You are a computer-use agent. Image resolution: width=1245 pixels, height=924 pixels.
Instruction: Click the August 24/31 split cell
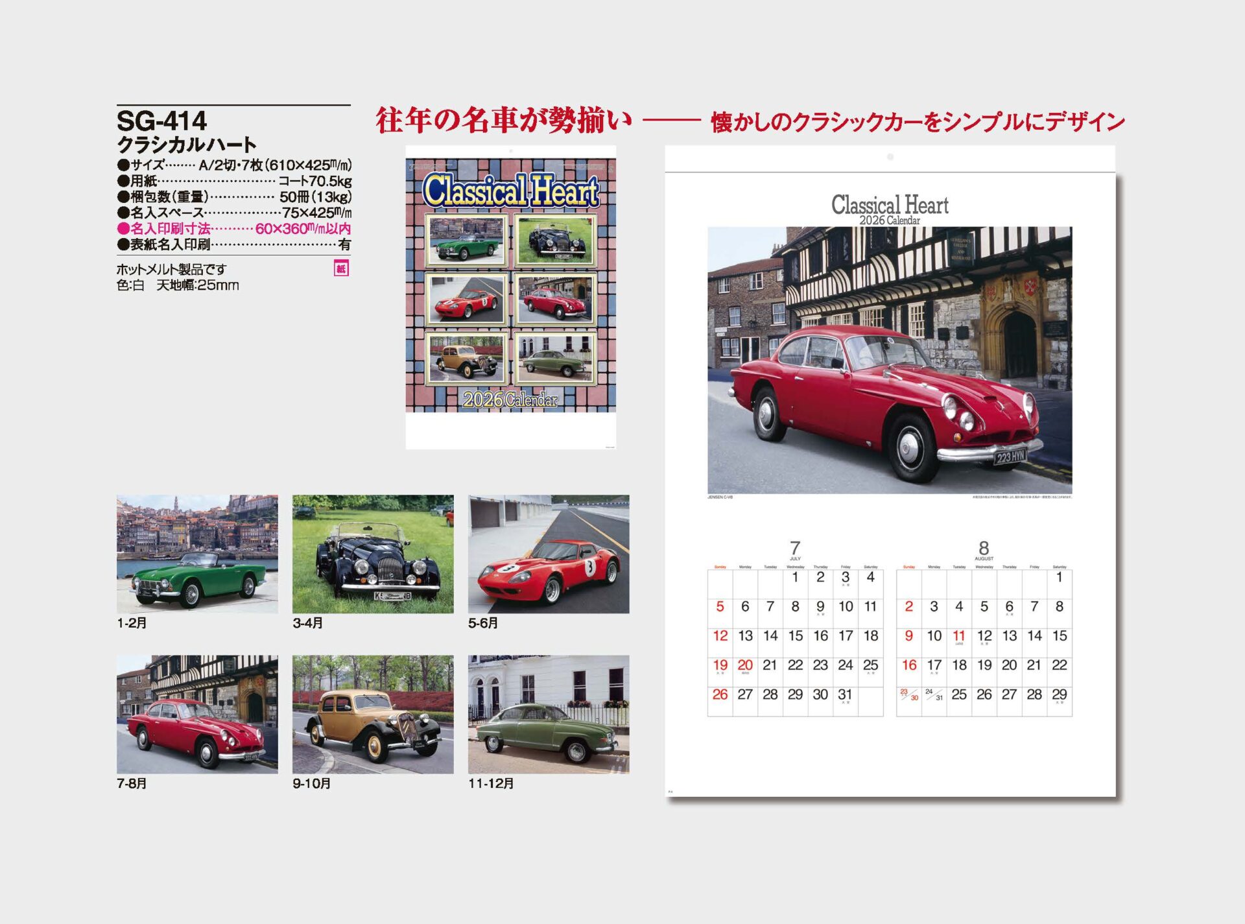(934, 694)
